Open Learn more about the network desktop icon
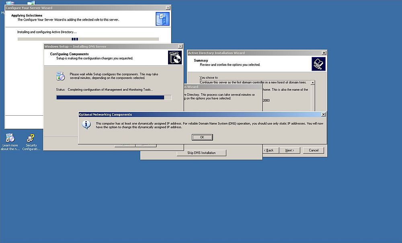This screenshot has width=402, height=243. click(x=10, y=142)
